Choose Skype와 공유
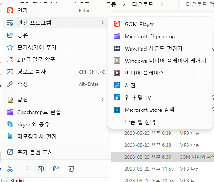Screen dimensions: 214x182 33,125
